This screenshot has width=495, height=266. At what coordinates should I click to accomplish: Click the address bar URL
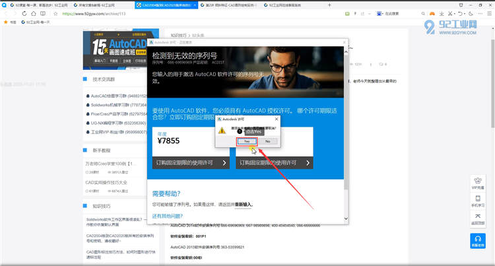pos(94,14)
